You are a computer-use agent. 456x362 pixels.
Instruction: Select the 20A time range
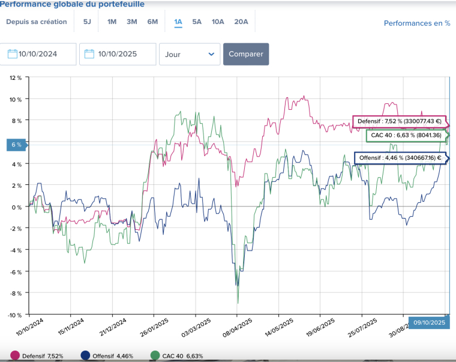tap(241, 22)
